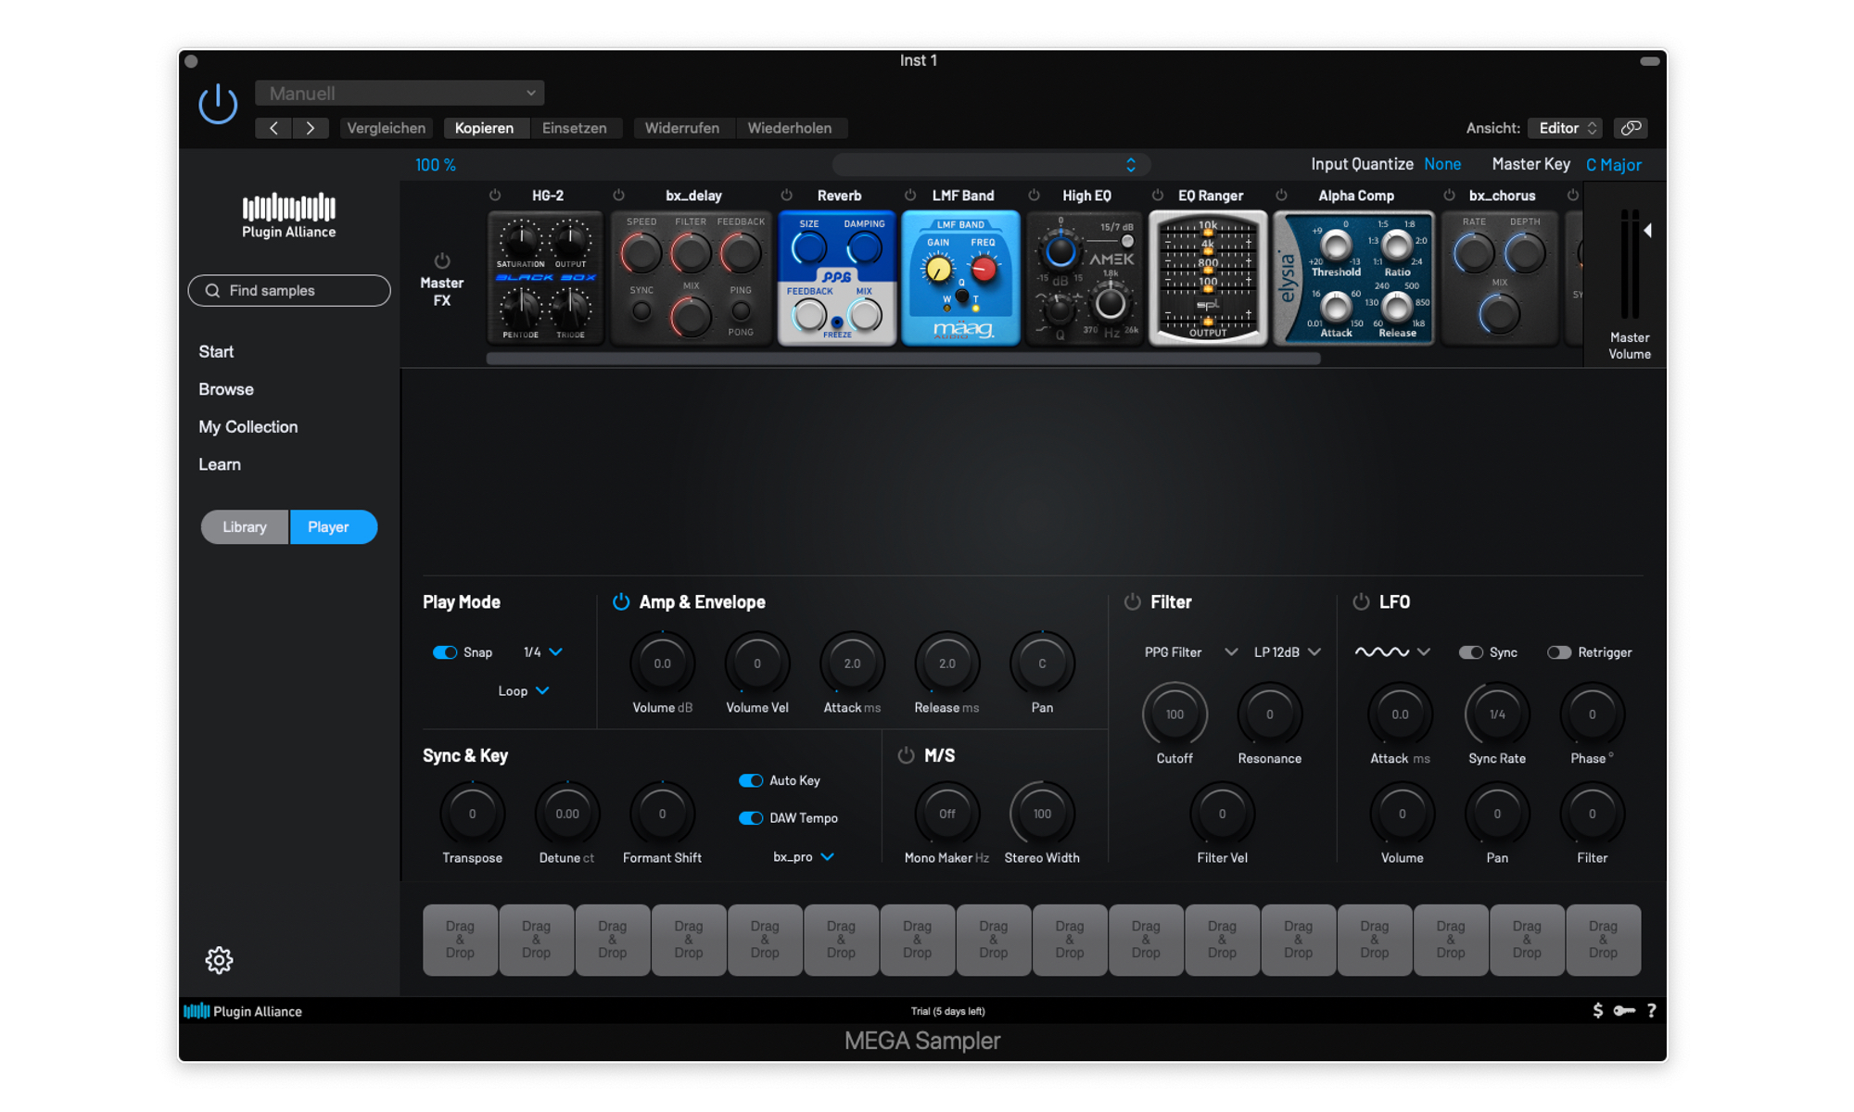Open the Manuell preset dropdown
This screenshot has width=1854, height=1112.
[x=400, y=93]
